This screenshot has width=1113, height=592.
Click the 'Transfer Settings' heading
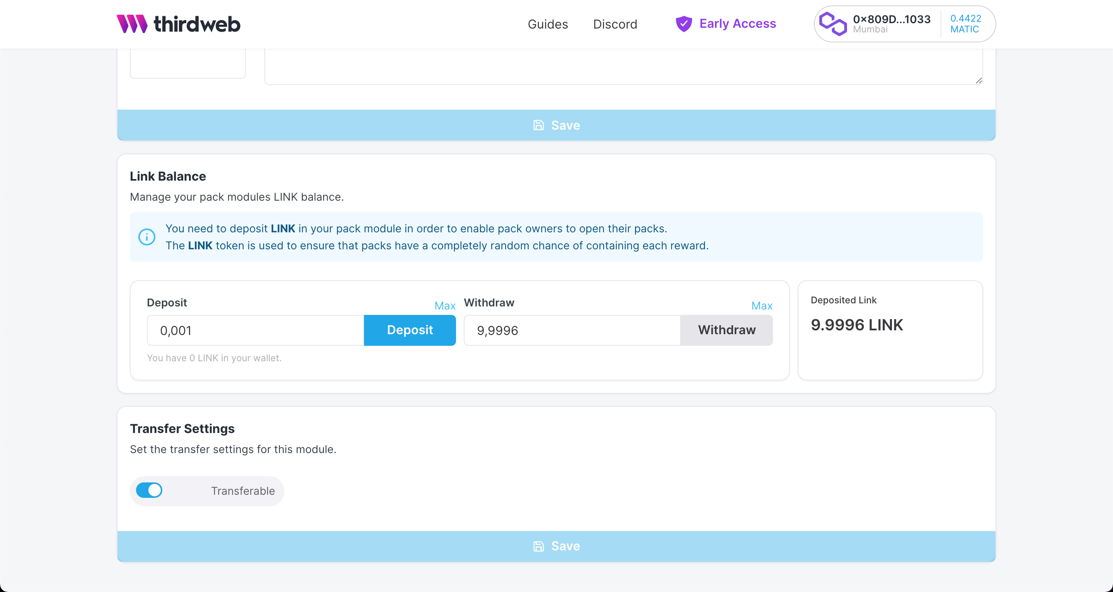click(182, 429)
